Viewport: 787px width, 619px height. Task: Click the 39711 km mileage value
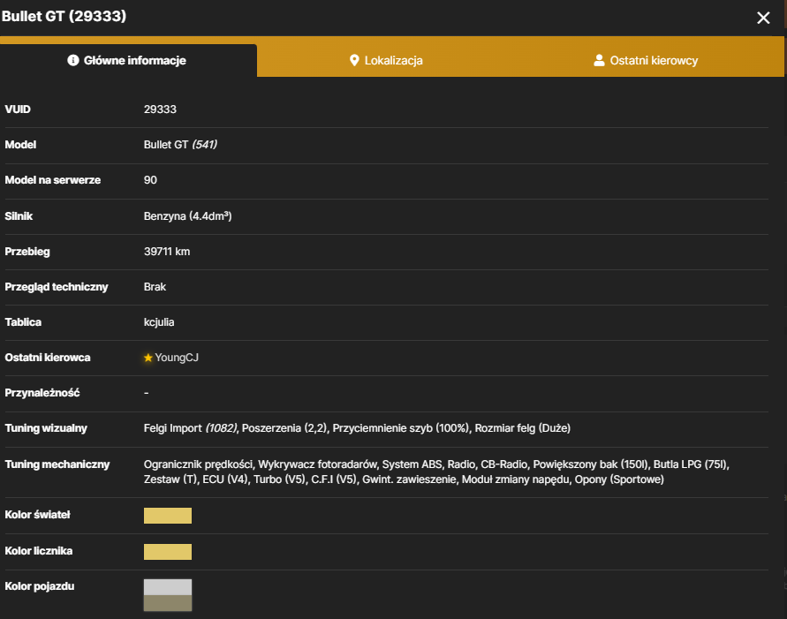point(167,252)
